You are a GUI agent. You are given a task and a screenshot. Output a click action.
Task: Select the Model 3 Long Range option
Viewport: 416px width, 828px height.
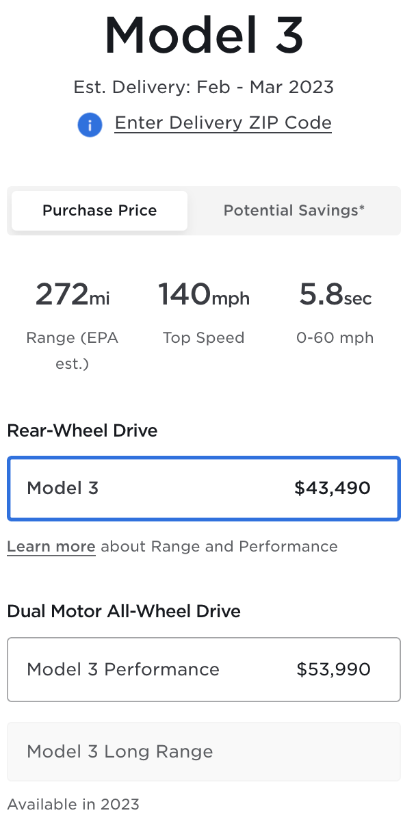click(203, 752)
